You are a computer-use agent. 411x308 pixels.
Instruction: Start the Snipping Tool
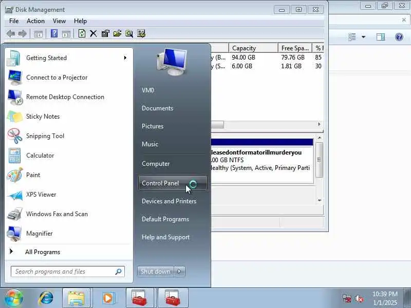pyautogui.click(x=69, y=136)
